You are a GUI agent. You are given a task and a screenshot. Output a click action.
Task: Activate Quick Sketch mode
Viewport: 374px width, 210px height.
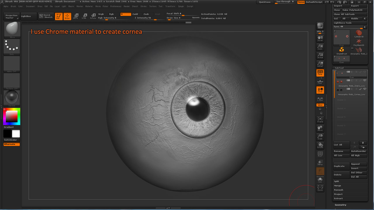pos(46,16)
